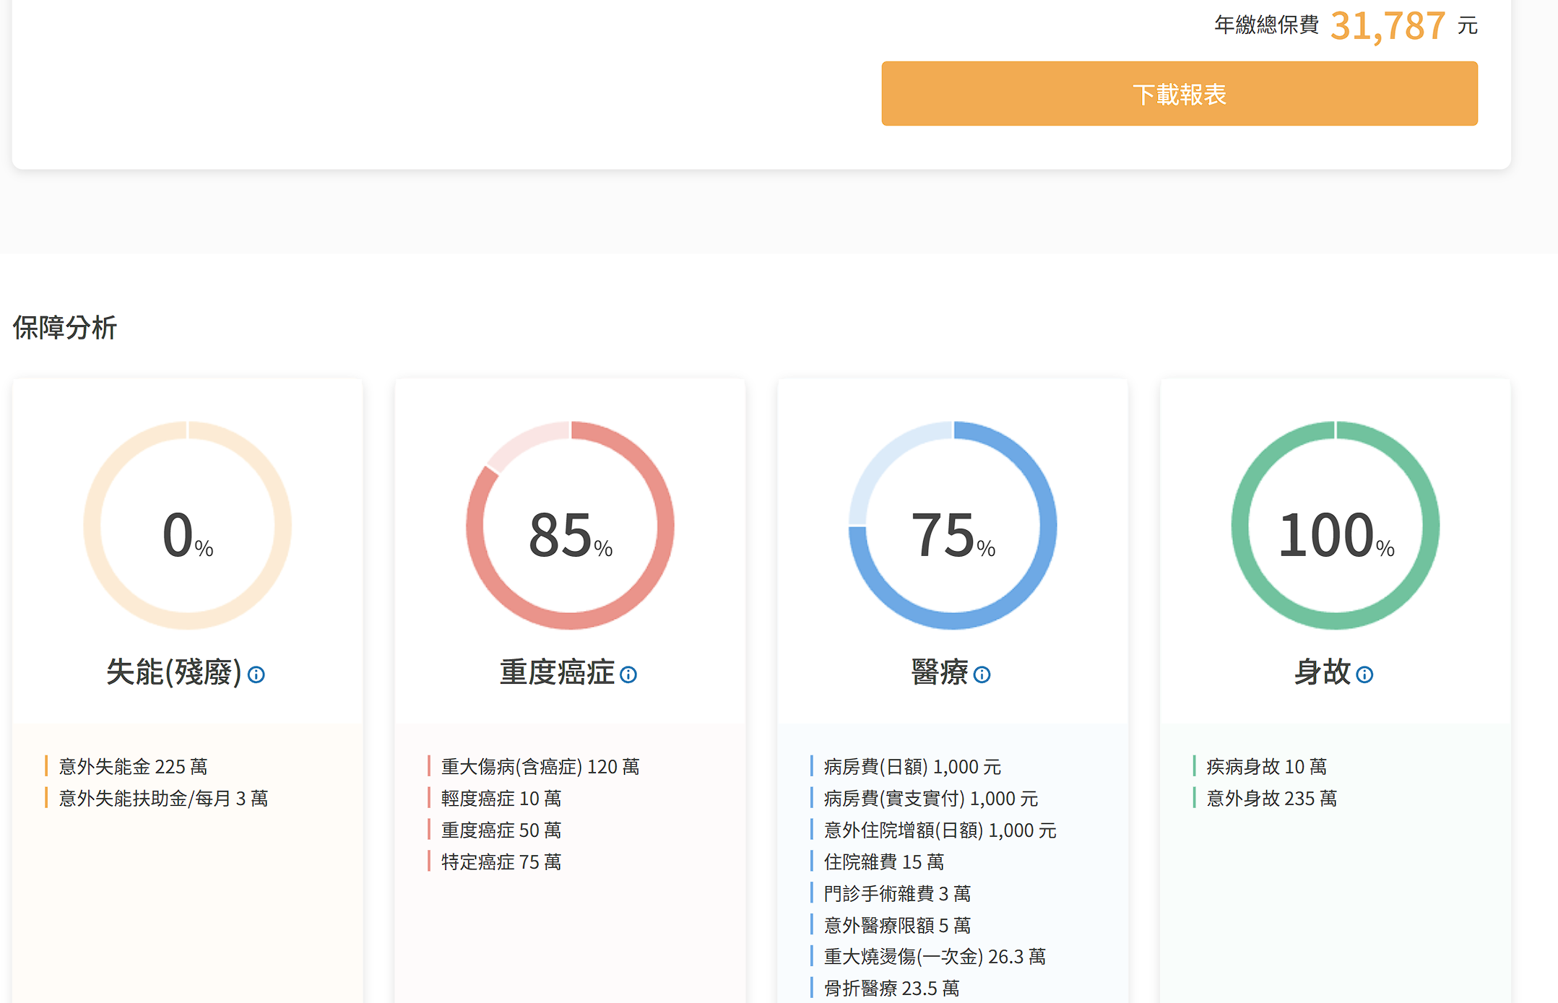Click info icon beside 醫療

click(982, 674)
